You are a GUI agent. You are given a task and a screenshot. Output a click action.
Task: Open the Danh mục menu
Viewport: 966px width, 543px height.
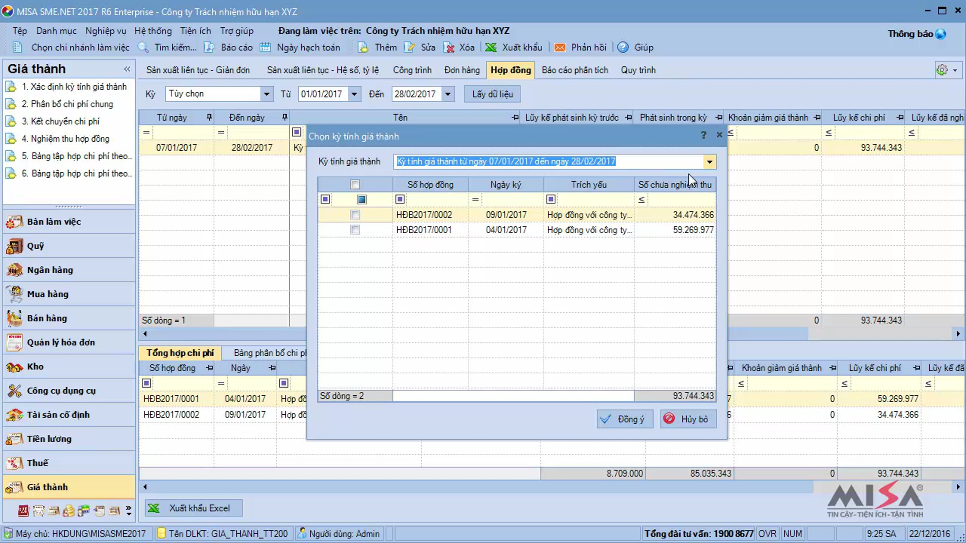pos(56,31)
